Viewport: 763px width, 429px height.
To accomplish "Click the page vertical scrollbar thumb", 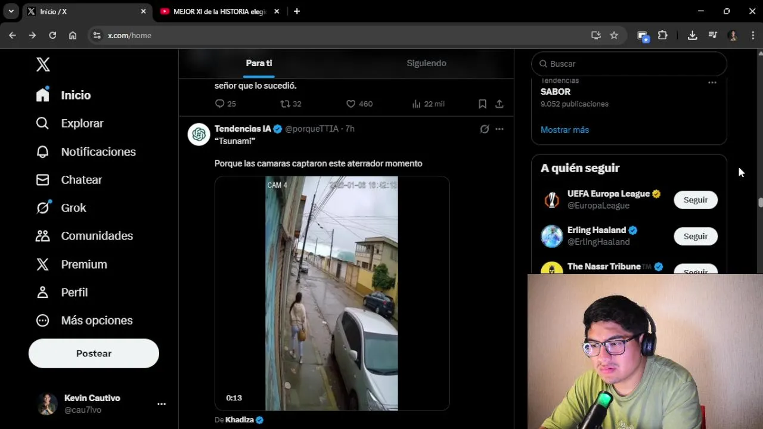I will (x=760, y=203).
